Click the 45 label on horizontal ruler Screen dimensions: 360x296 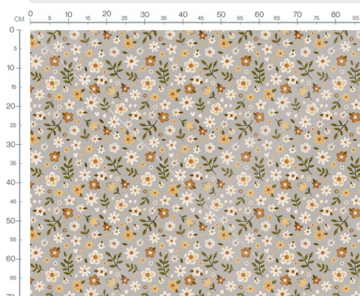pyautogui.click(x=201, y=18)
